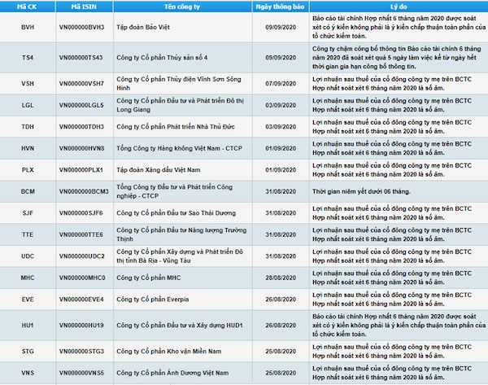The width and height of the screenshot is (488, 385).
Task: Click ISIN code VN0000000BCM3
Action: (84, 191)
